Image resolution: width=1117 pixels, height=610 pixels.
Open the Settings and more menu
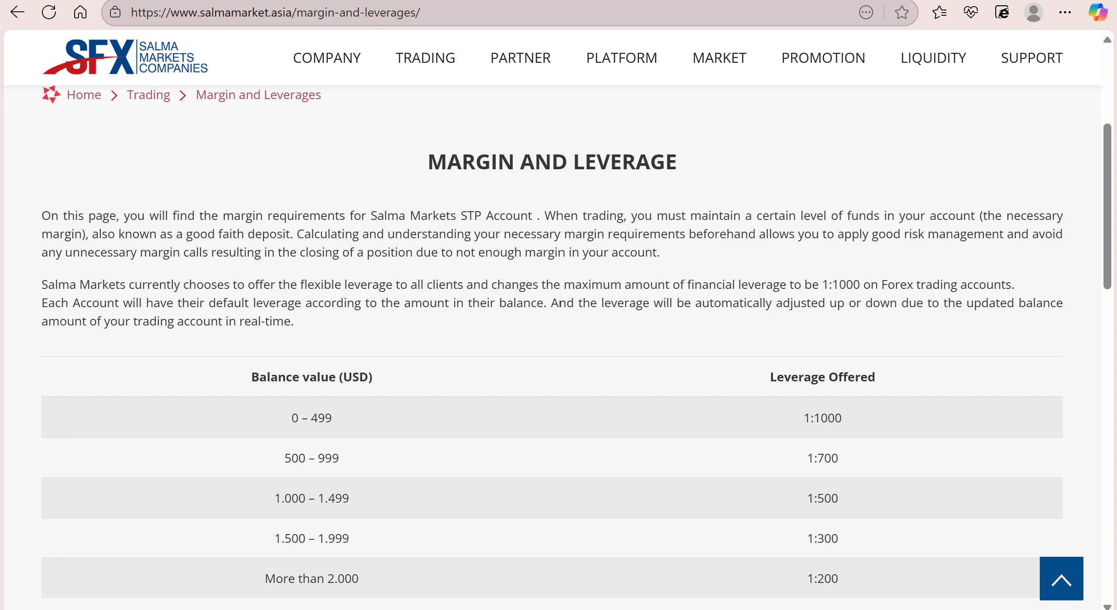pos(1065,12)
